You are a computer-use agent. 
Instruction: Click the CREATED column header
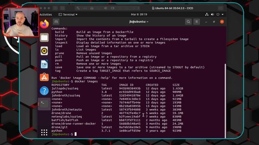152,85
